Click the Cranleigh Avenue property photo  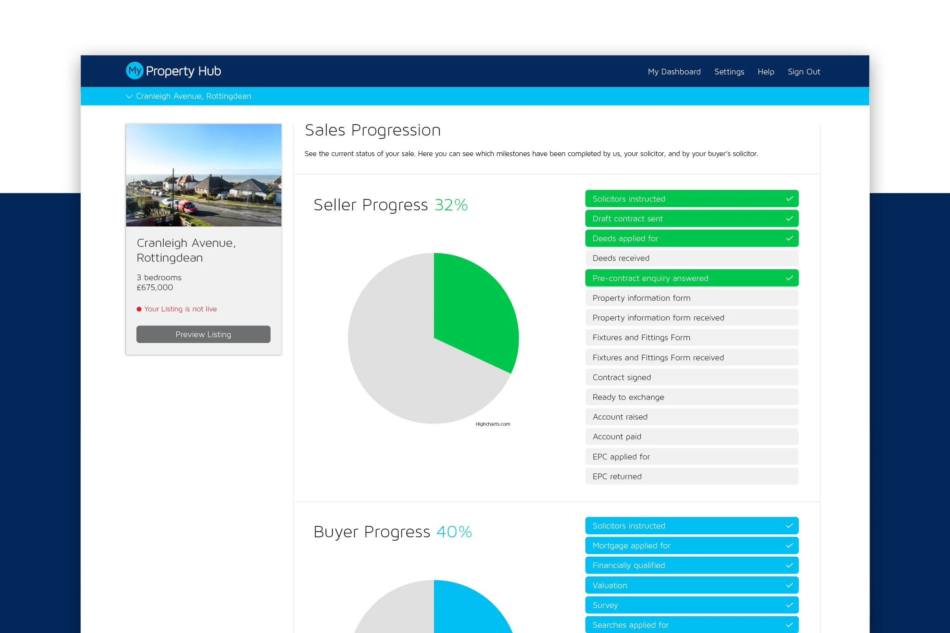coord(204,175)
